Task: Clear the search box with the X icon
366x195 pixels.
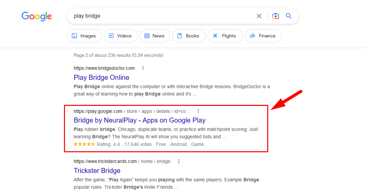Action: [x=259, y=16]
